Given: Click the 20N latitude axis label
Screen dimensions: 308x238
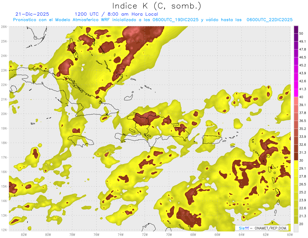Looking at the screenshot, I should (4, 114).
